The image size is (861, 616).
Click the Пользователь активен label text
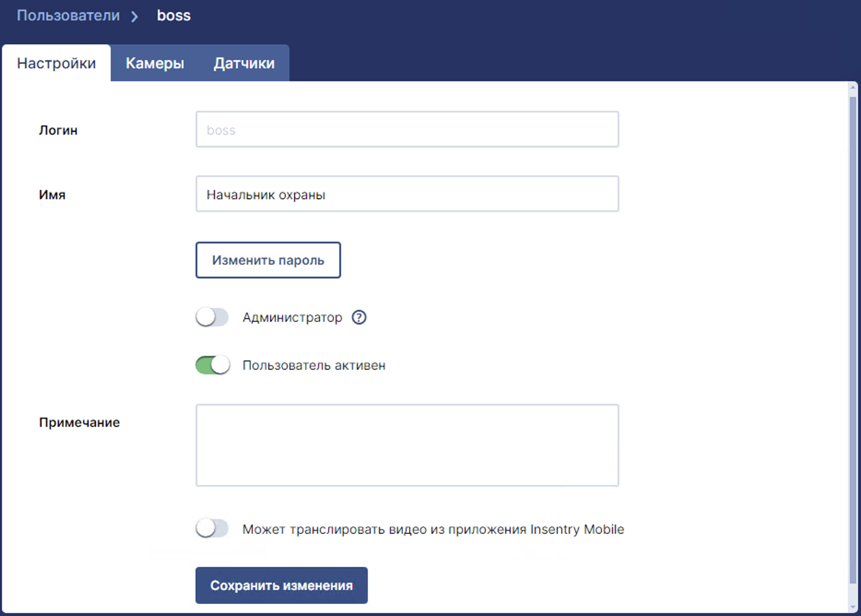point(314,366)
